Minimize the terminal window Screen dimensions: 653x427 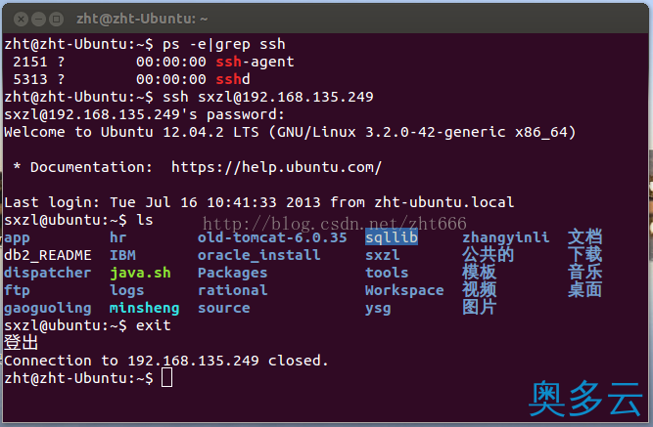point(38,20)
